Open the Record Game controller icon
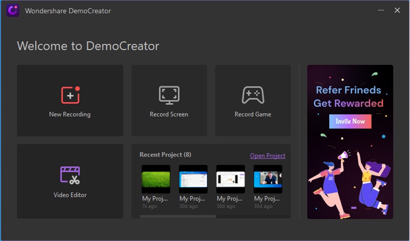The width and height of the screenshot is (410, 241). click(x=253, y=95)
